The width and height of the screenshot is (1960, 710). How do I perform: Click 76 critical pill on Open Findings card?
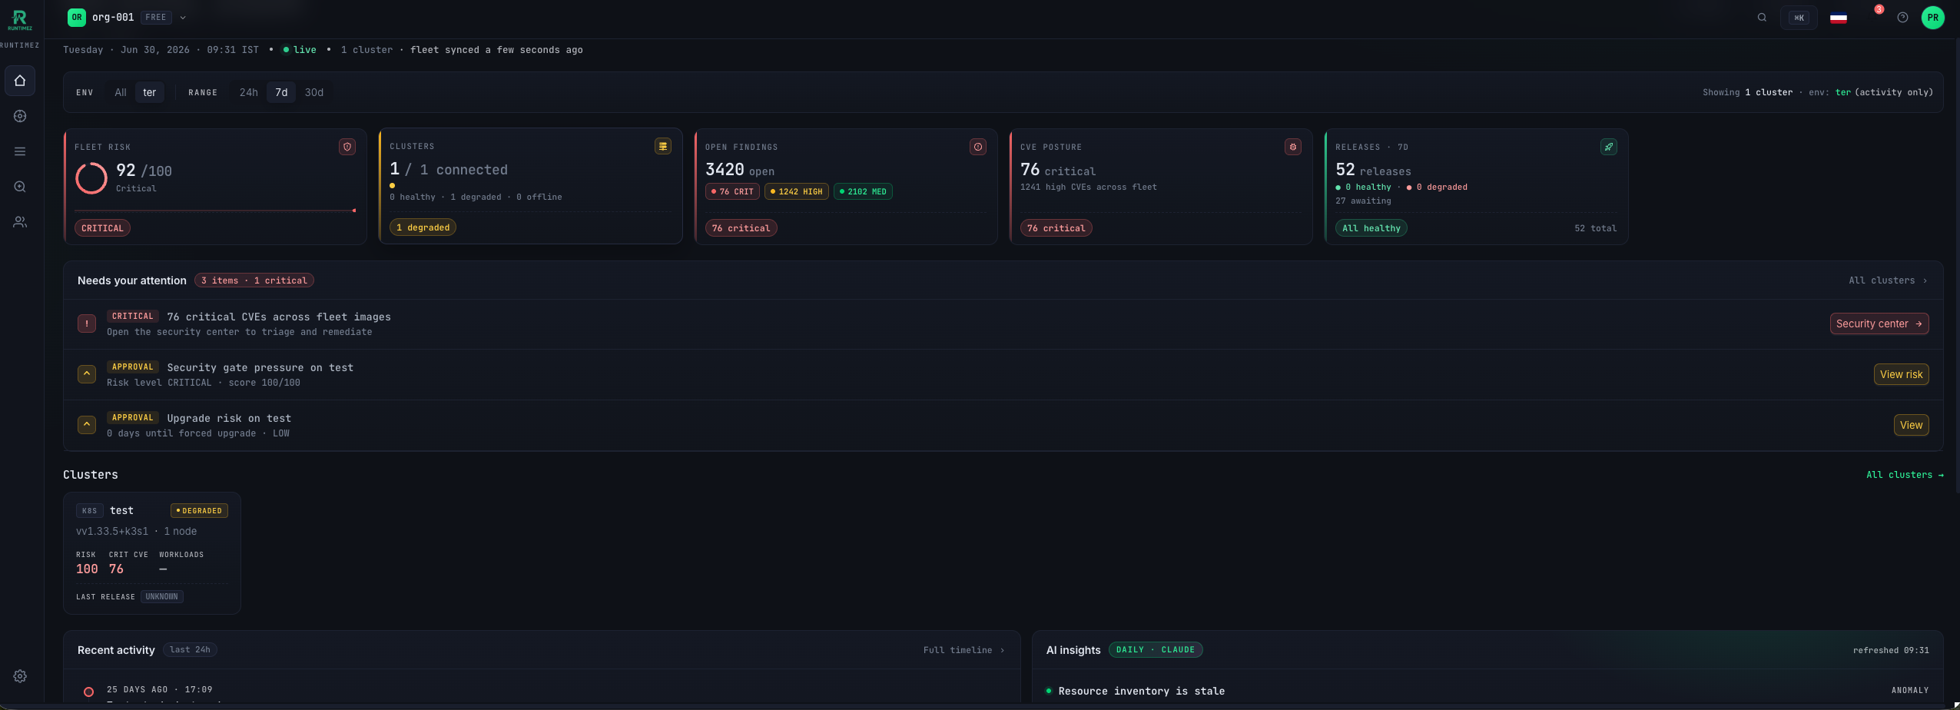741,228
